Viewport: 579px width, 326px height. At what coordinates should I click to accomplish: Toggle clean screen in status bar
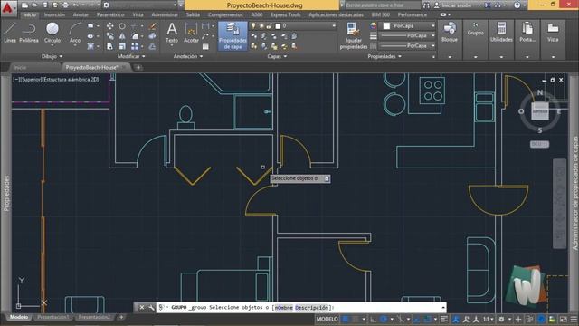[x=564, y=319]
